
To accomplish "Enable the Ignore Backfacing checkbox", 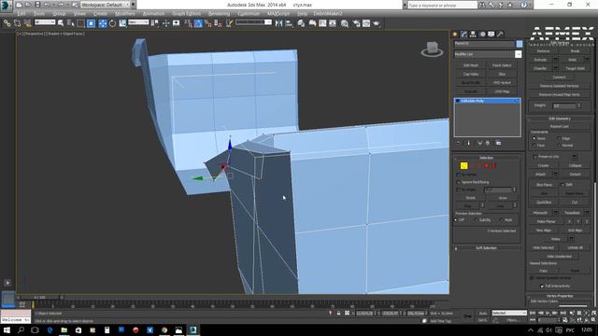I will pos(459,183).
